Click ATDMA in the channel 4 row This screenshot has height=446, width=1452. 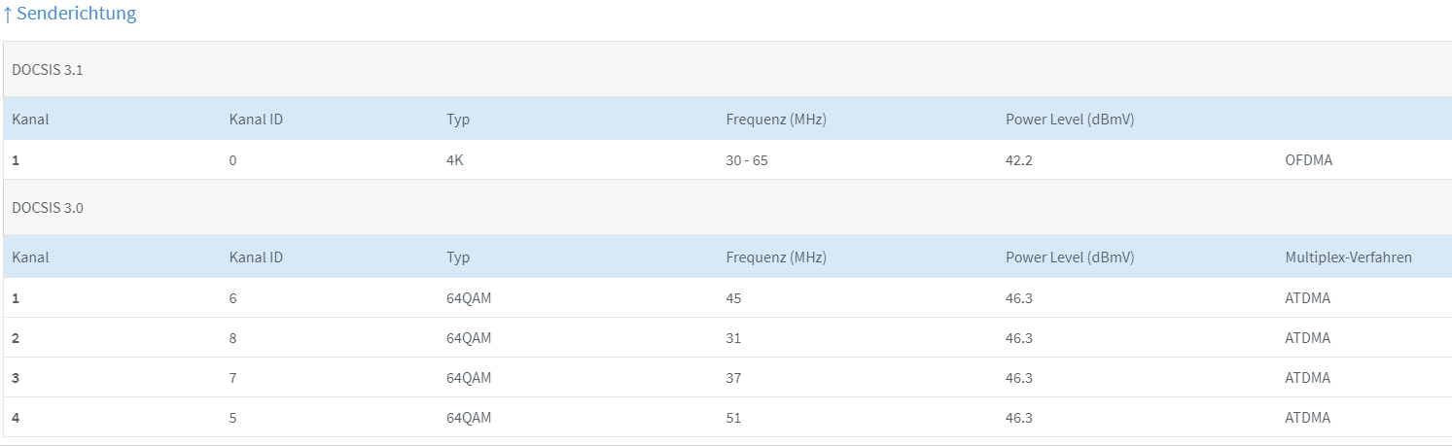[x=1307, y=418]
